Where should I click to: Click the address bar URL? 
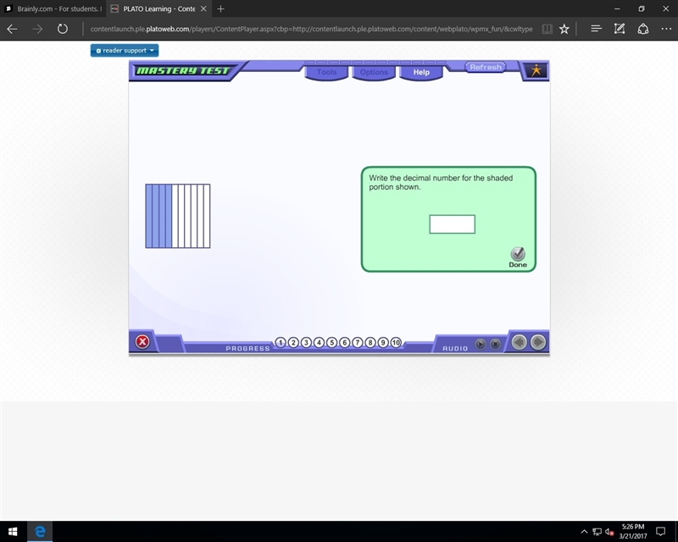(311, 29)
